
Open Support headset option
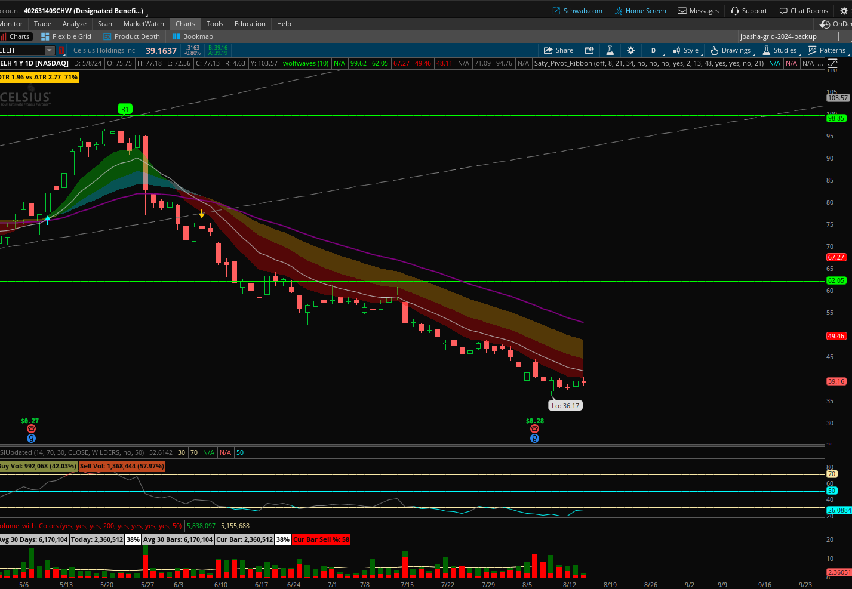pos(749,11)
